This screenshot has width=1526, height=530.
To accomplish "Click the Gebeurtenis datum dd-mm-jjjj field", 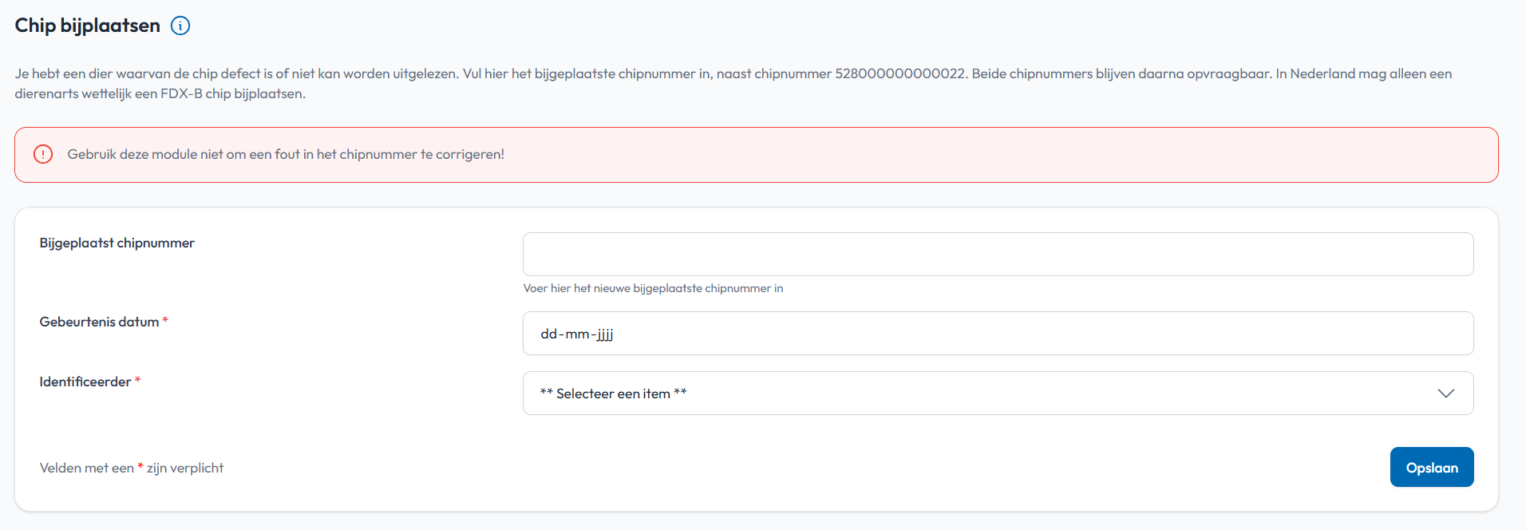I will tap(998, 333).
